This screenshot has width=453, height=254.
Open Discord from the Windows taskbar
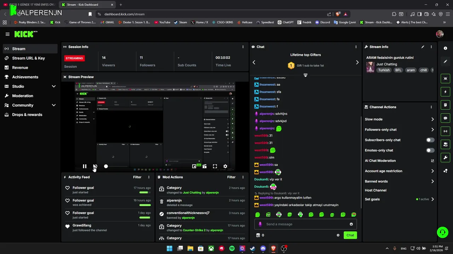[x=263, y=248]
